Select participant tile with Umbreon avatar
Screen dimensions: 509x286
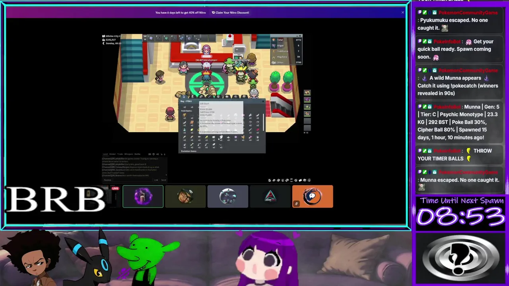tap(228, 196)
